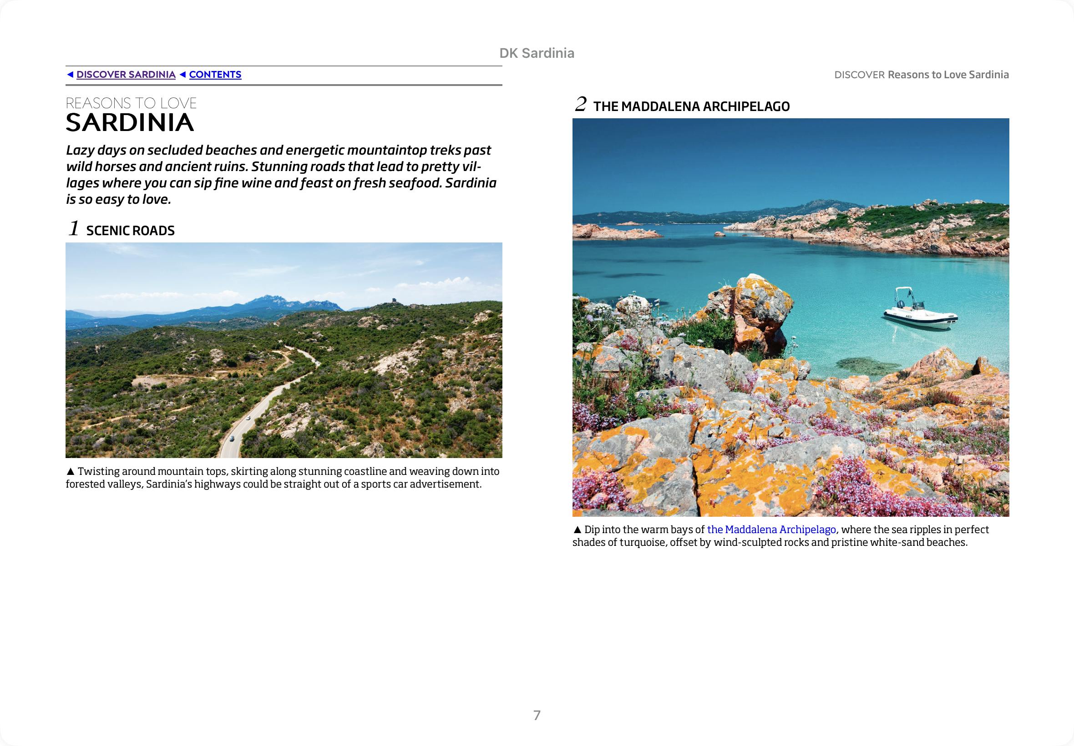The height and width of the screenshot is (746, 1074).
Task: Click the back arrow before CONTENTS
Action: point(183,75)
